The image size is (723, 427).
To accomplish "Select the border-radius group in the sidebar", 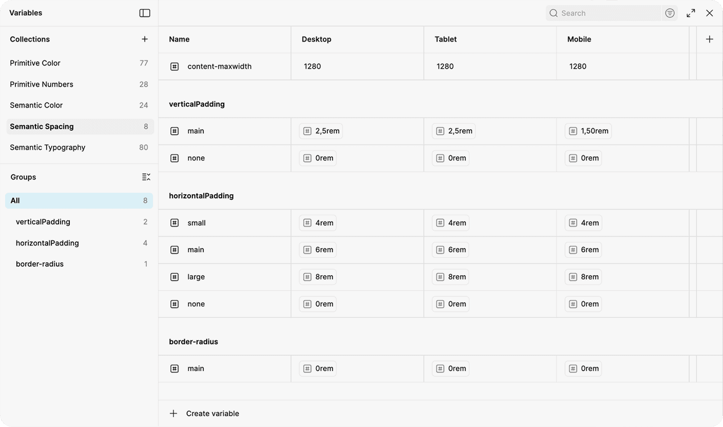I will [40, 264].
